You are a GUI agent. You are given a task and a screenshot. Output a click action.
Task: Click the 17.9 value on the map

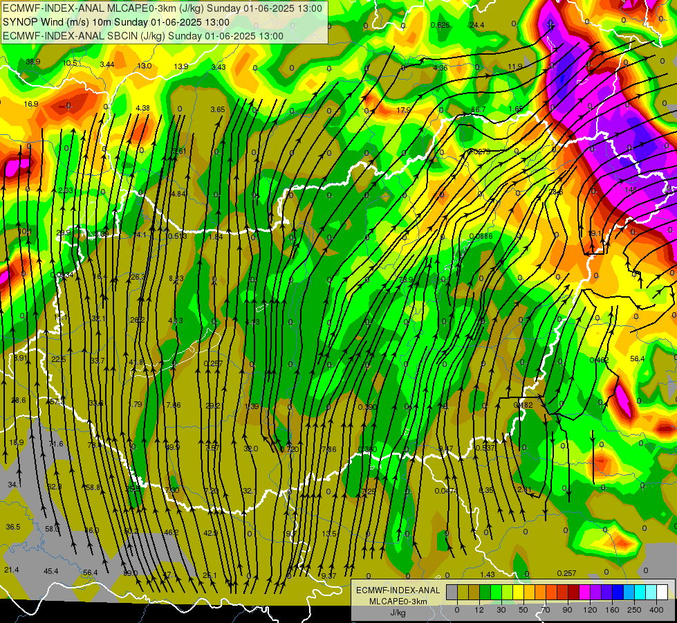404,110
